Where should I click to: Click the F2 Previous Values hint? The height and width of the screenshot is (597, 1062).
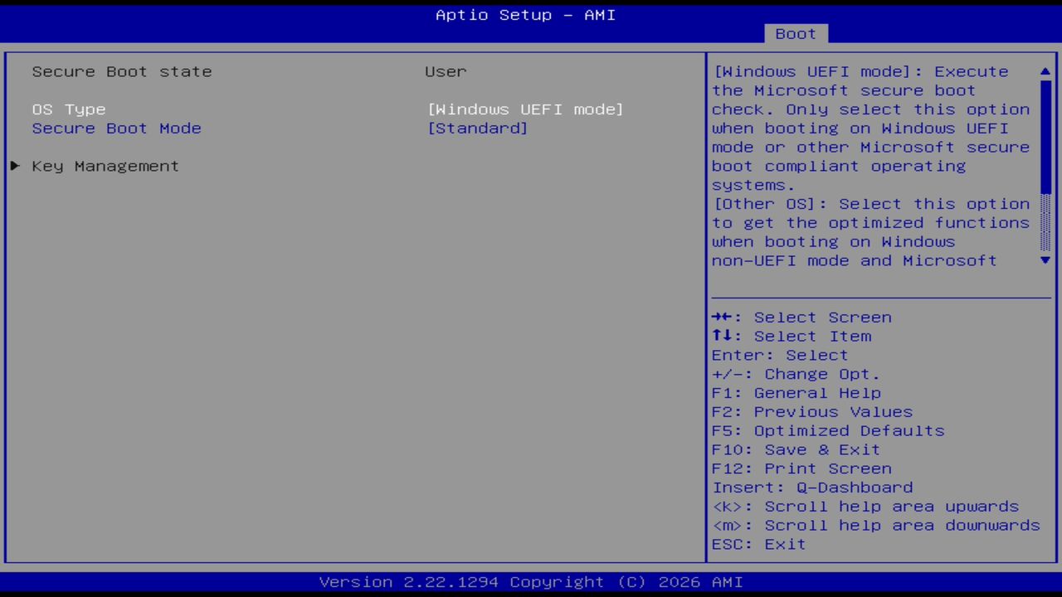pos(811,411)
